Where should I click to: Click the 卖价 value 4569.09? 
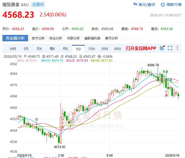pyautogui.click(x=48, y=29)
